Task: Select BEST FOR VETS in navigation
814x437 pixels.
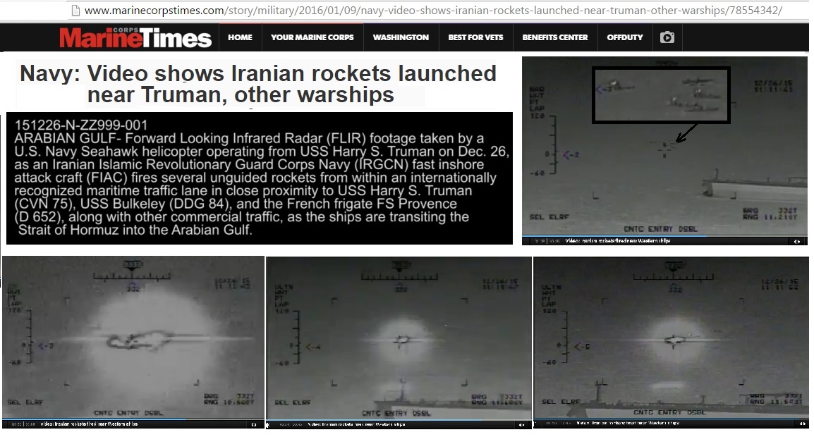Action: 475,37
